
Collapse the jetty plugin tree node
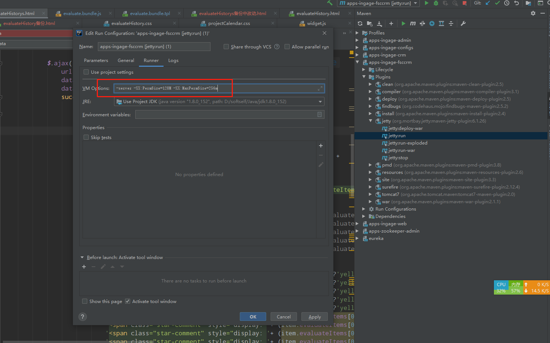pos(370,121)
